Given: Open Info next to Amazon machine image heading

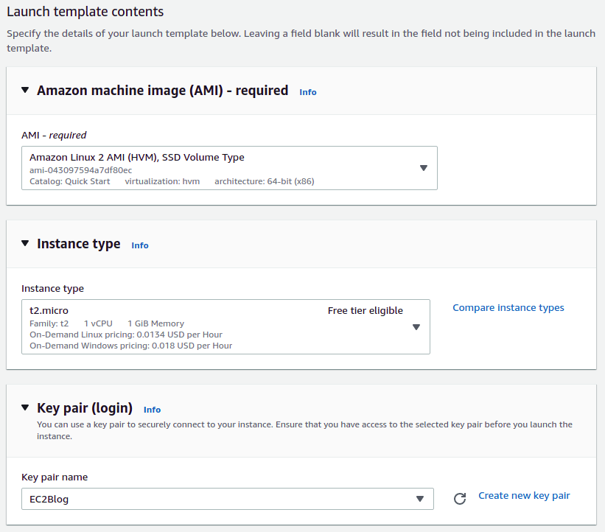Looking at the screenshot, I should click(x=308, y=92).
